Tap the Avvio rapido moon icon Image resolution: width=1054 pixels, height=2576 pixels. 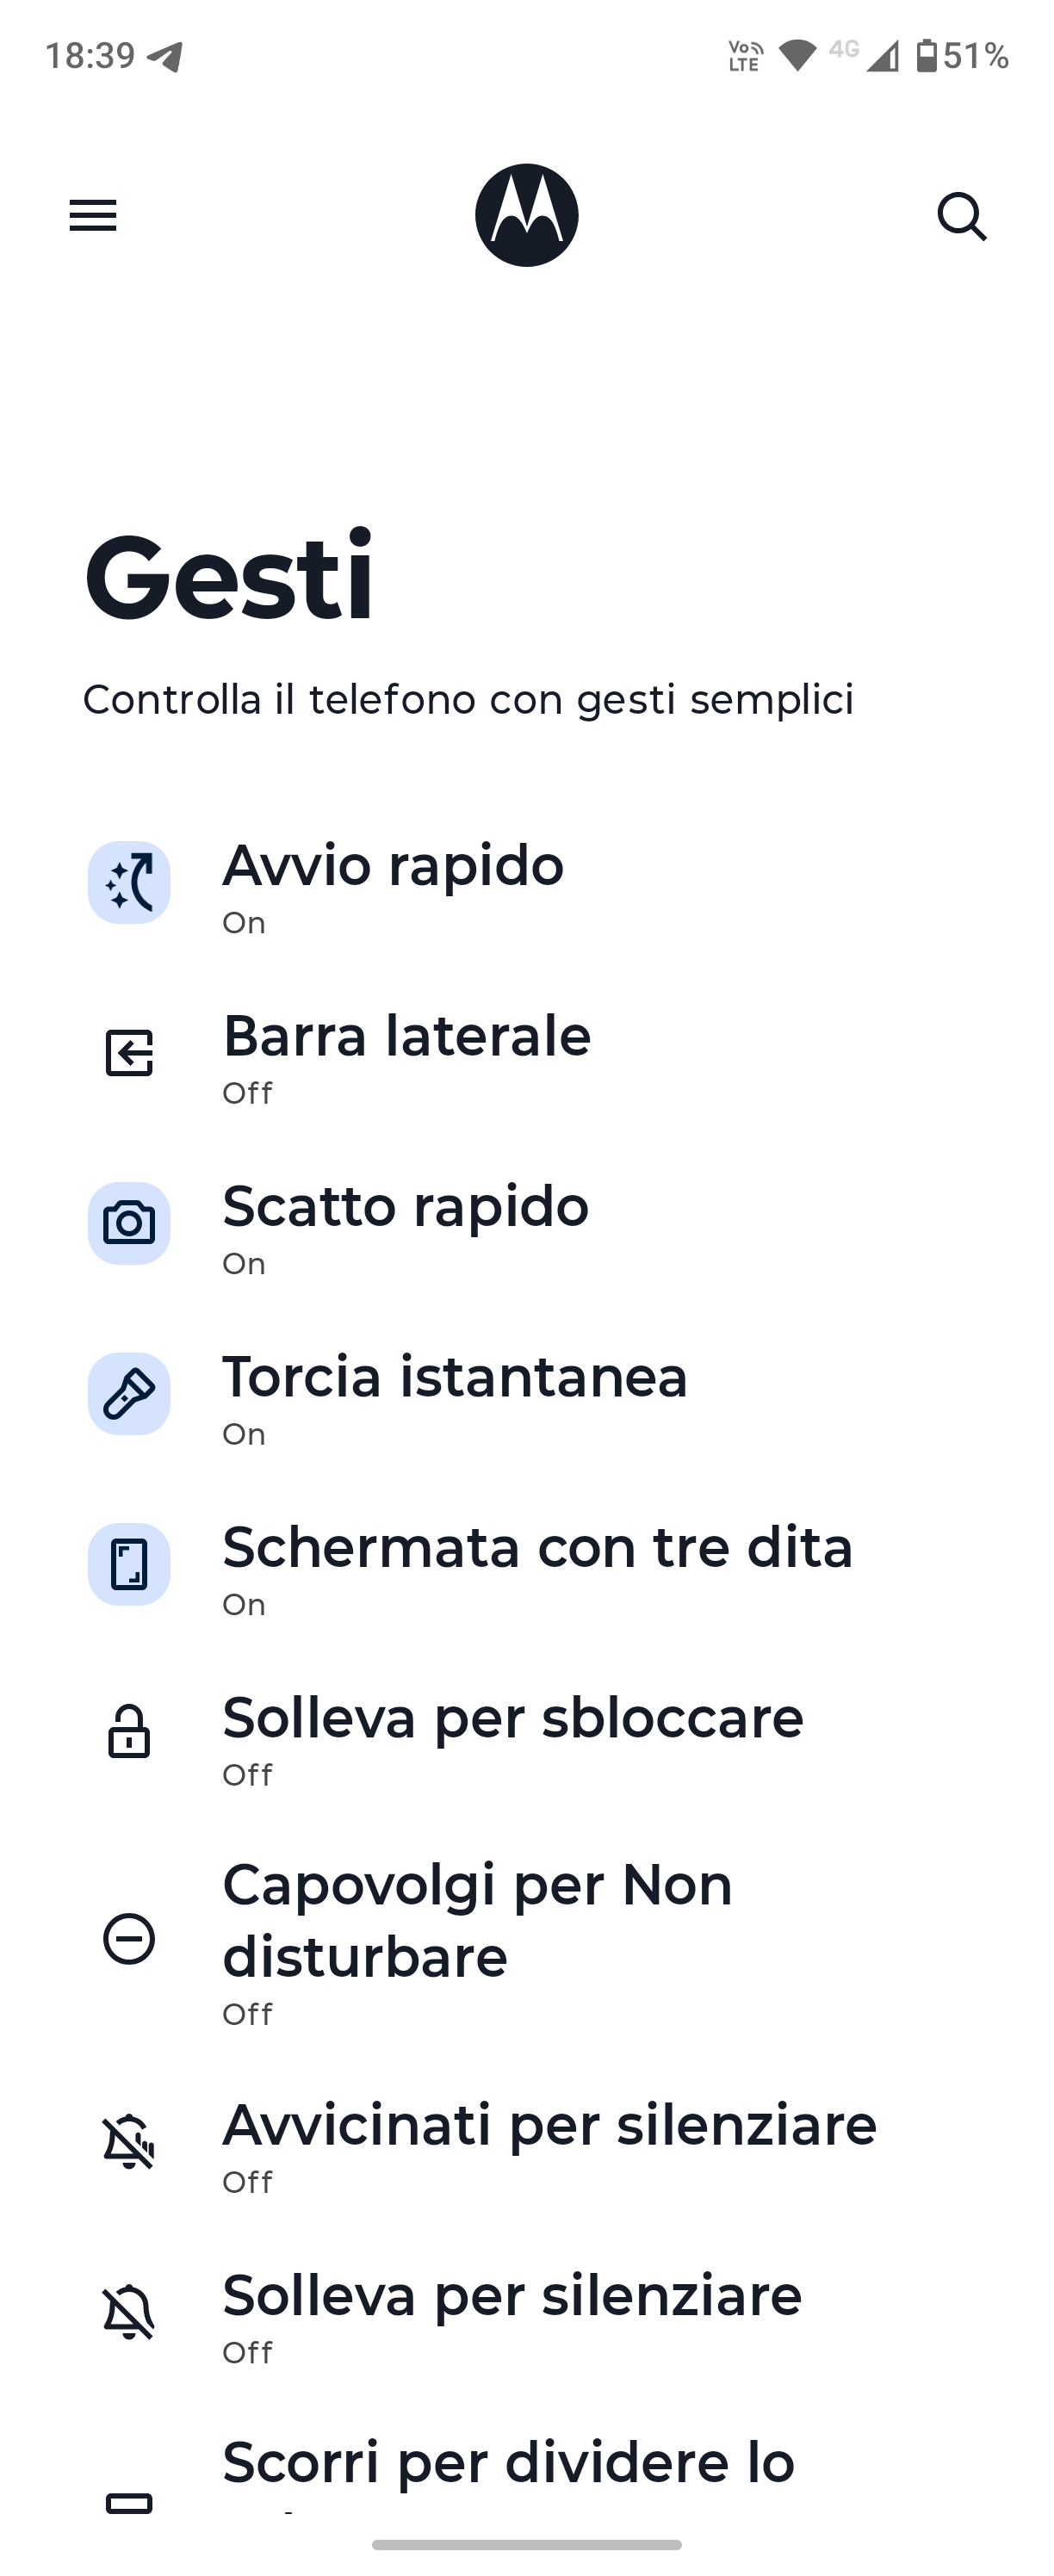coord(129,882)
